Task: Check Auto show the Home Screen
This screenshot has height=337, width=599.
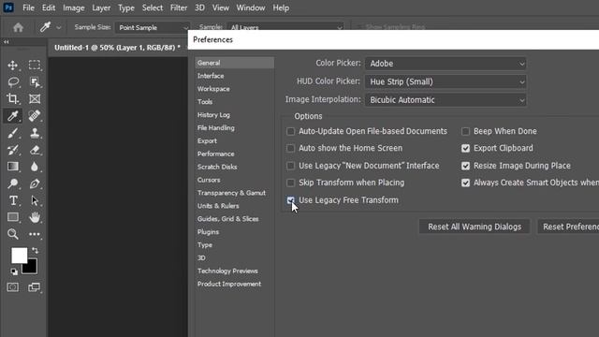Action: pyautogui.click(x=290, y=148)
